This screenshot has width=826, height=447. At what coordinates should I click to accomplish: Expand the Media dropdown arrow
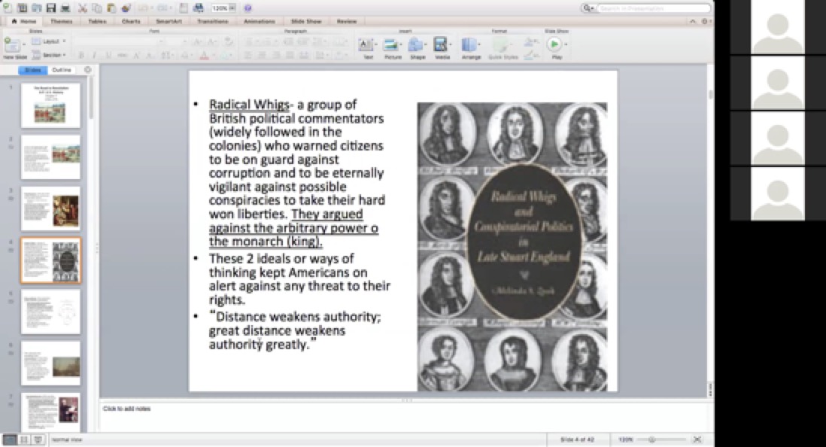(451, 44)
